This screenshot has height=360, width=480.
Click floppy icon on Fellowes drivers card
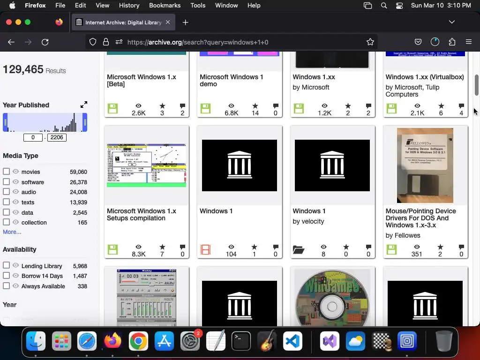click(x=391, y=249)
